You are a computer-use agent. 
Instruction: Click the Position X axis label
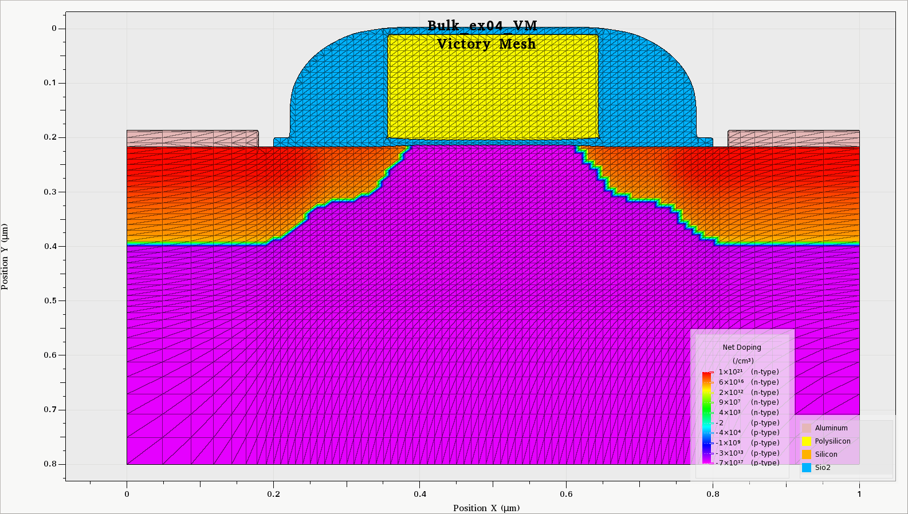(x=486, y=508)
